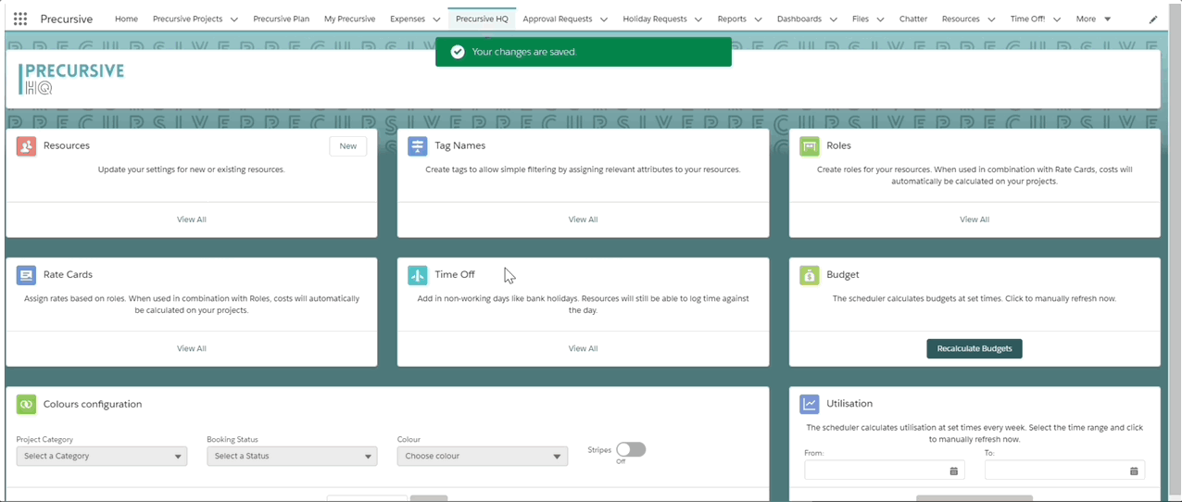
Task: Click the Colours configuration icon
Action: click(26, 405)
